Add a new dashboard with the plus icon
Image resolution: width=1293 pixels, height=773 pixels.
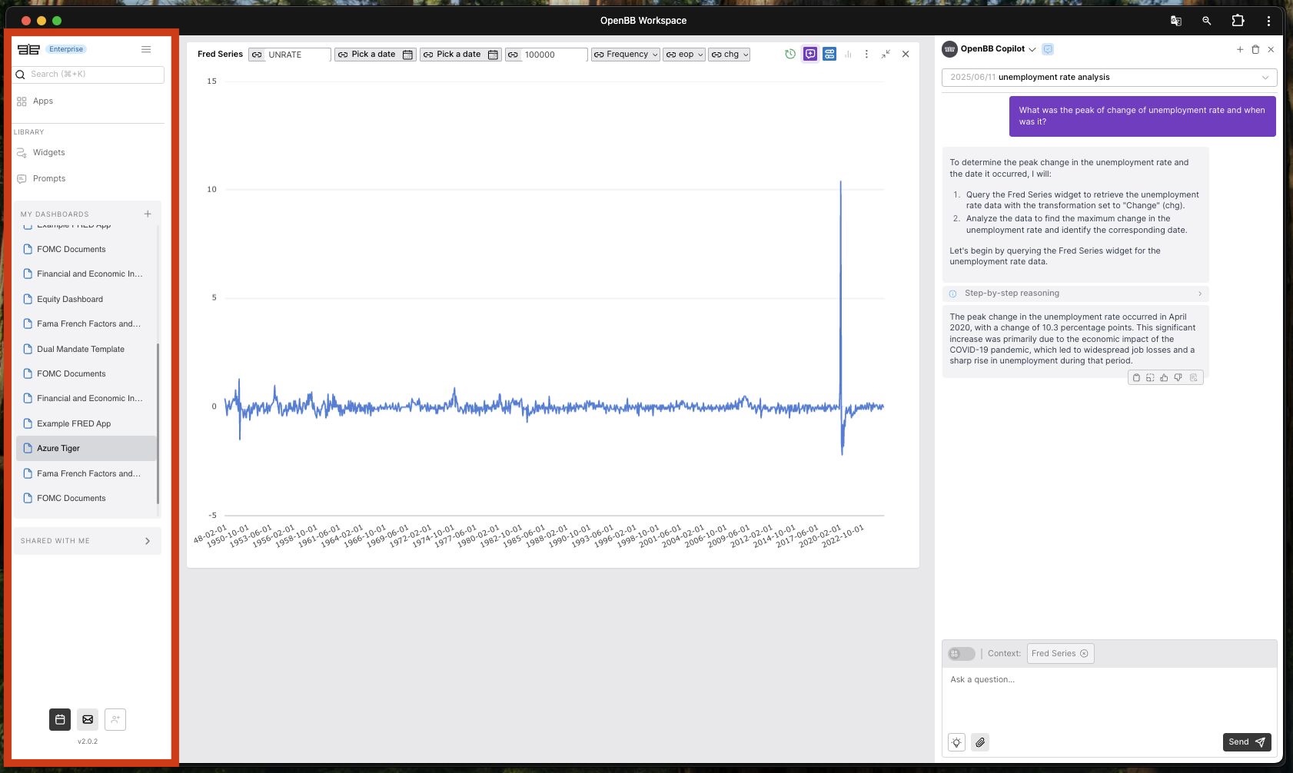pyautogui.click(x=148, y=214)
